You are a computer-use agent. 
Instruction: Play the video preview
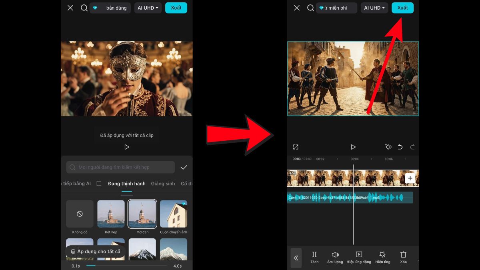point(353,147)
